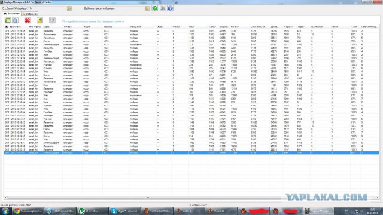
Task: Sort by the Карта column header
Action: click(47, 27)
